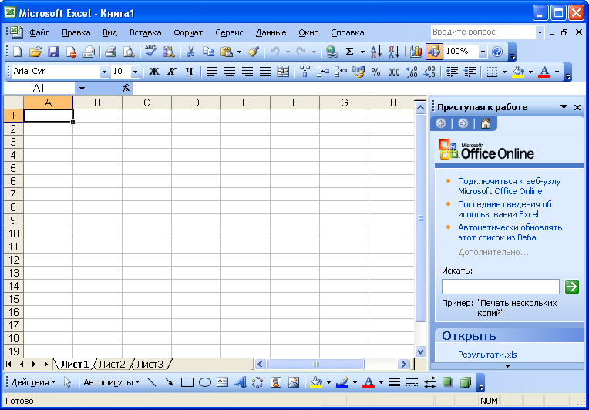This screenshot has width=589, height=410.
Task: Click the Merge and Center icon
Action: pos(283,72)
